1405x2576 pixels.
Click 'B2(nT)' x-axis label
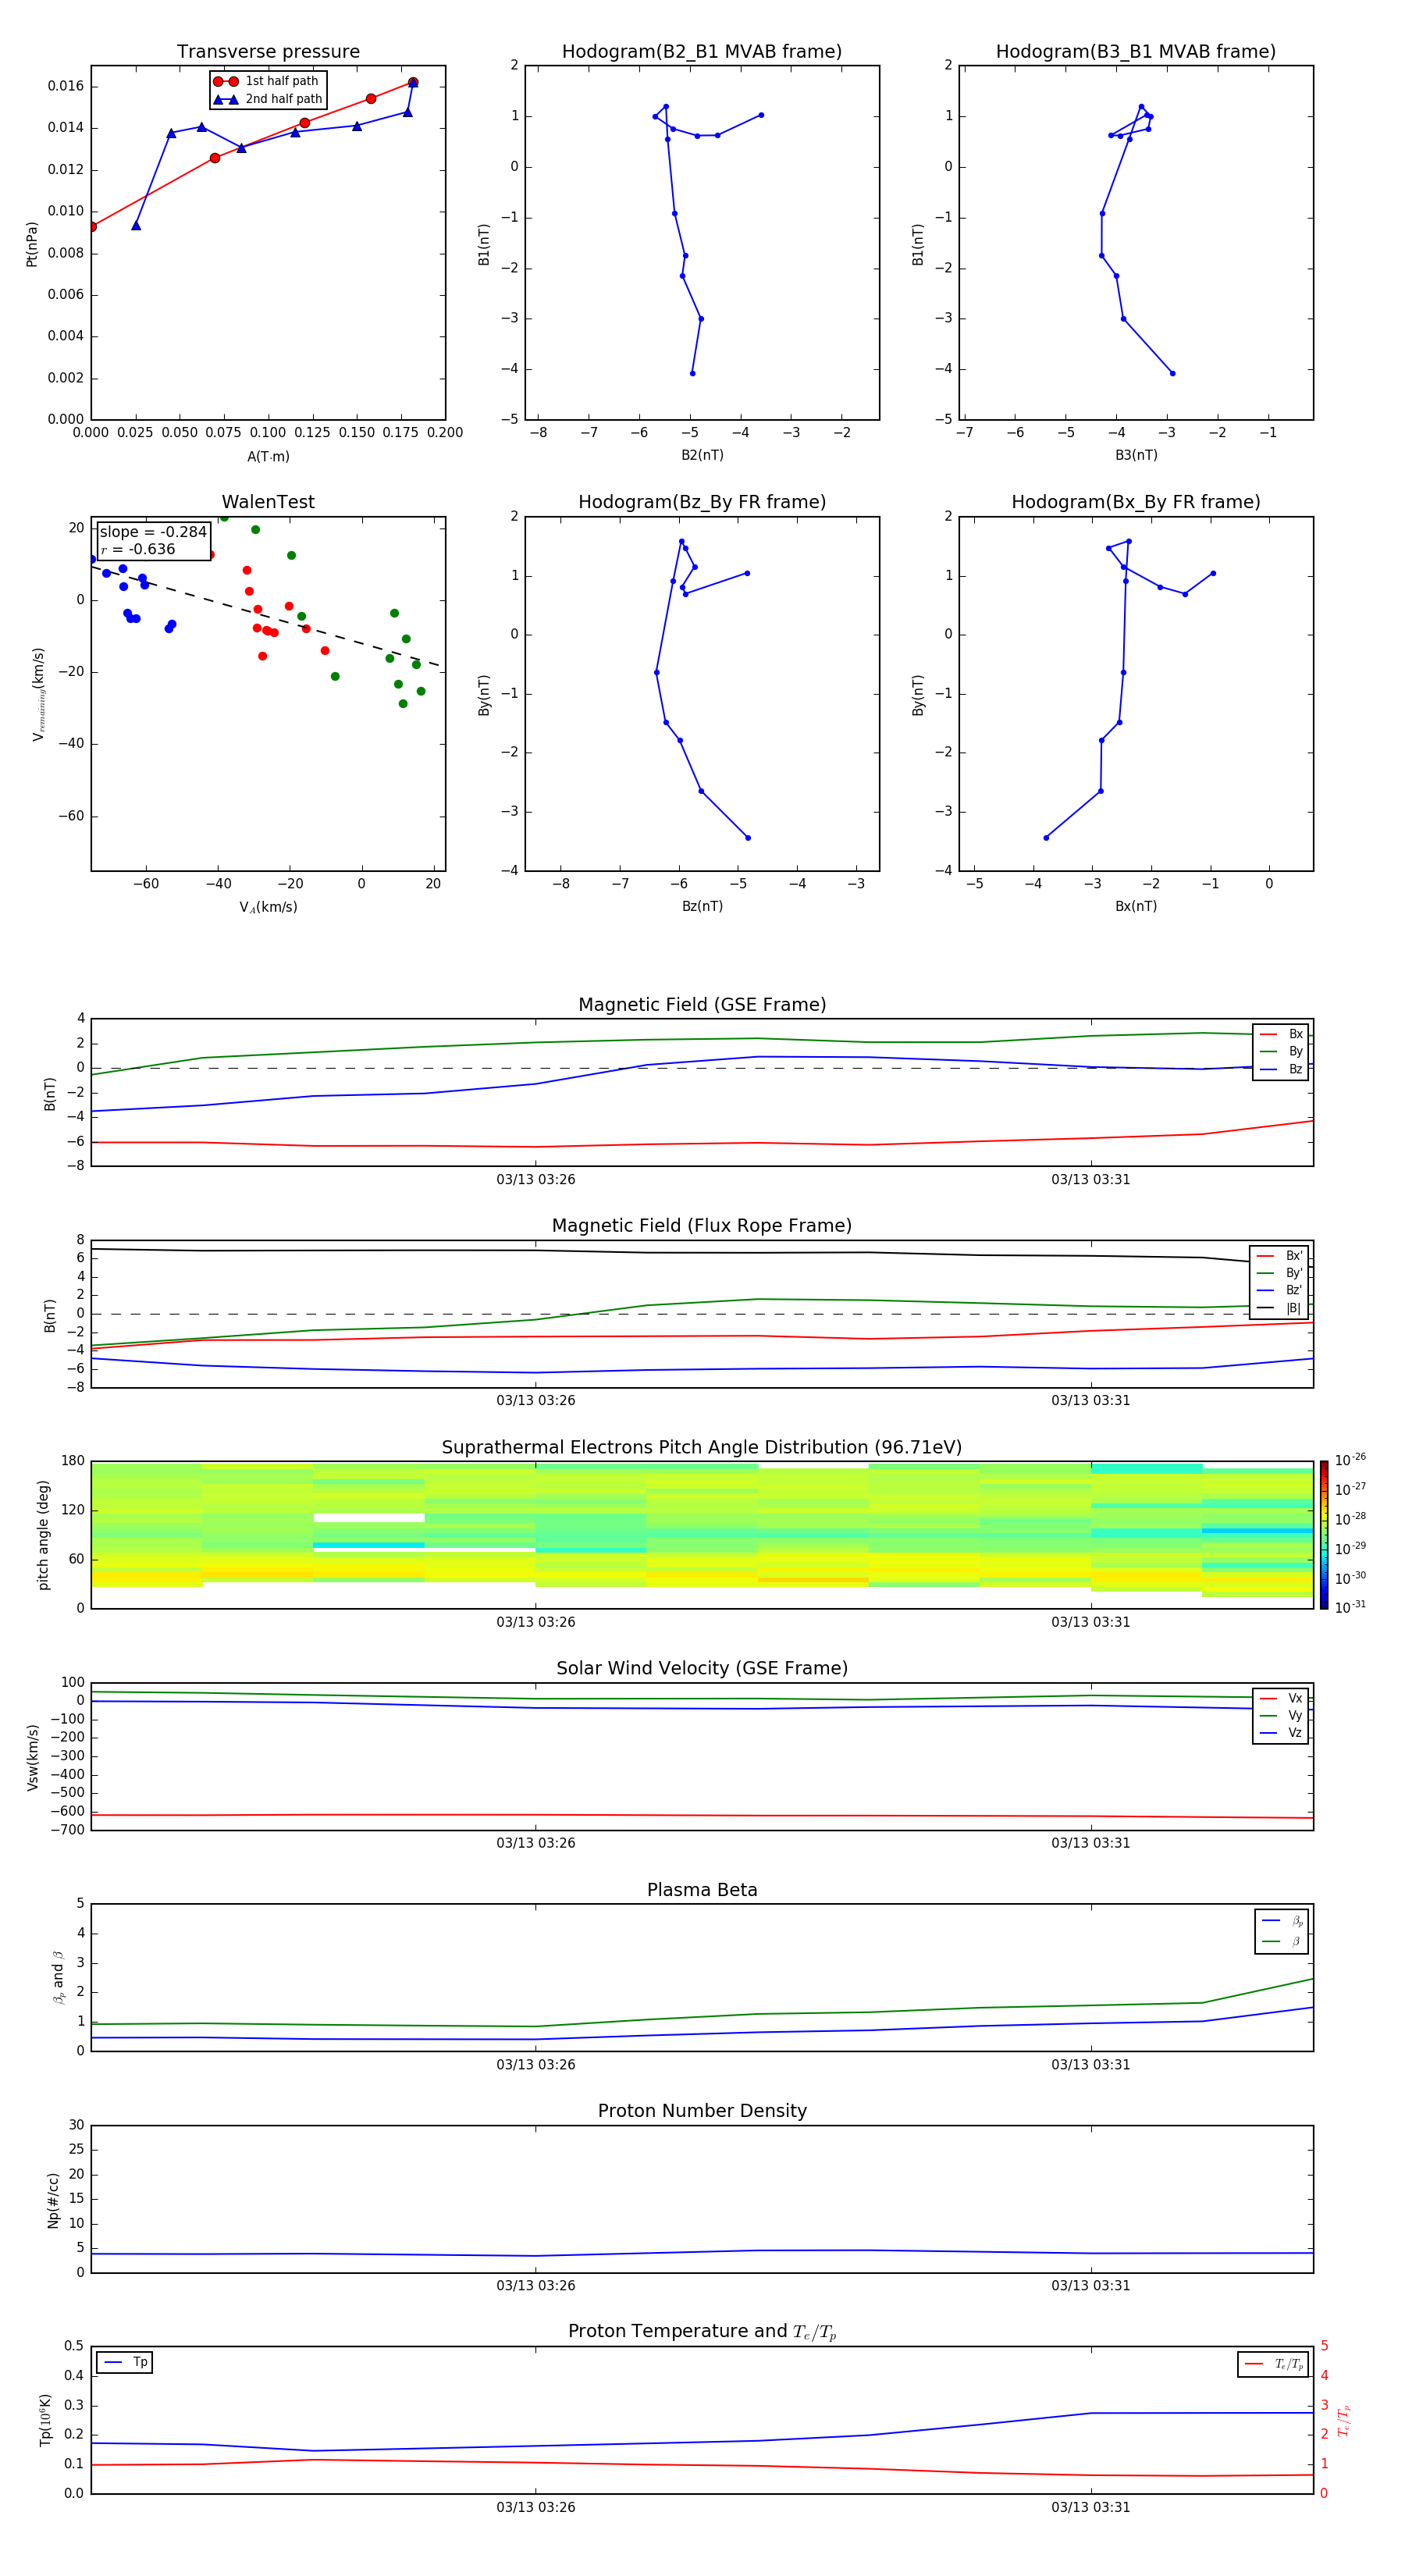point(702,455)
